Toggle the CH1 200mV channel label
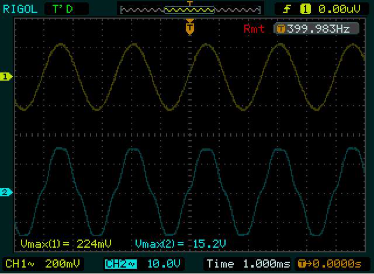This screenshot has width=374, height=274. point(43,263)
